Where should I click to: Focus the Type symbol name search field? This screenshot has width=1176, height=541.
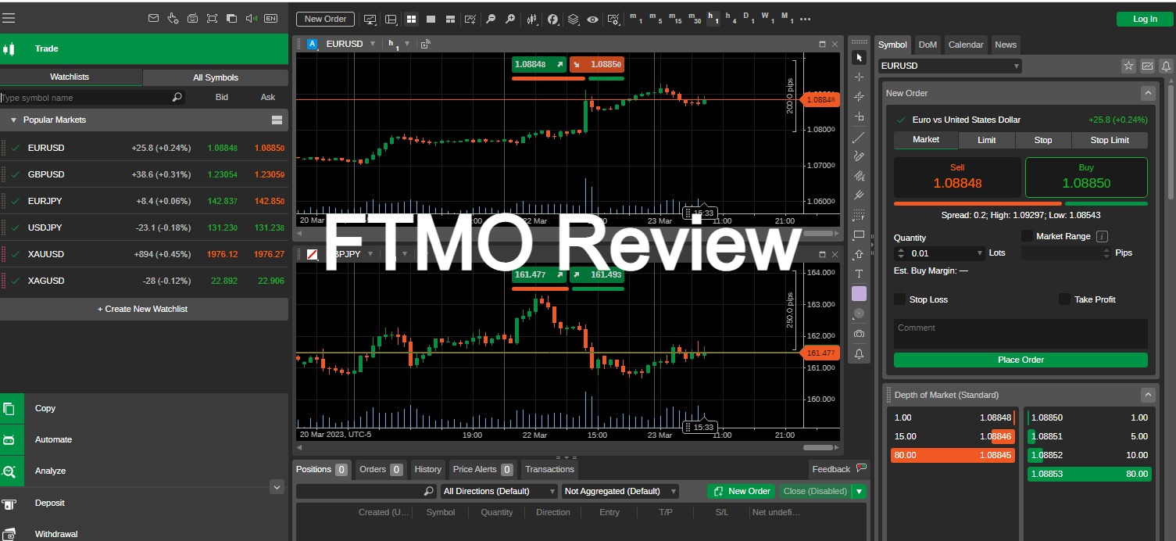point(91,98)
